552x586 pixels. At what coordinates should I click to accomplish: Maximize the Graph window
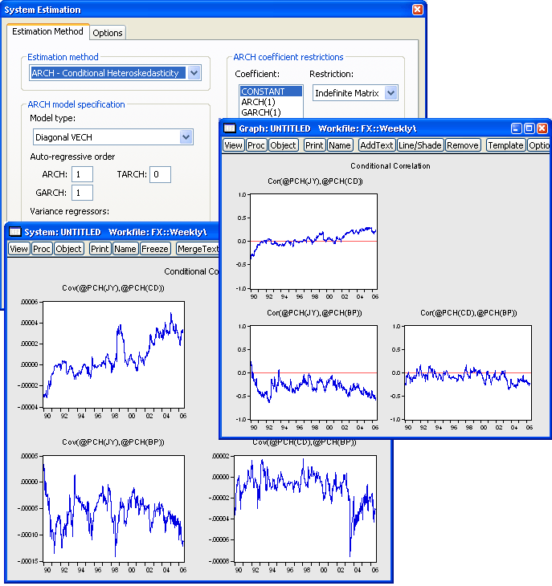click(530, 128)
